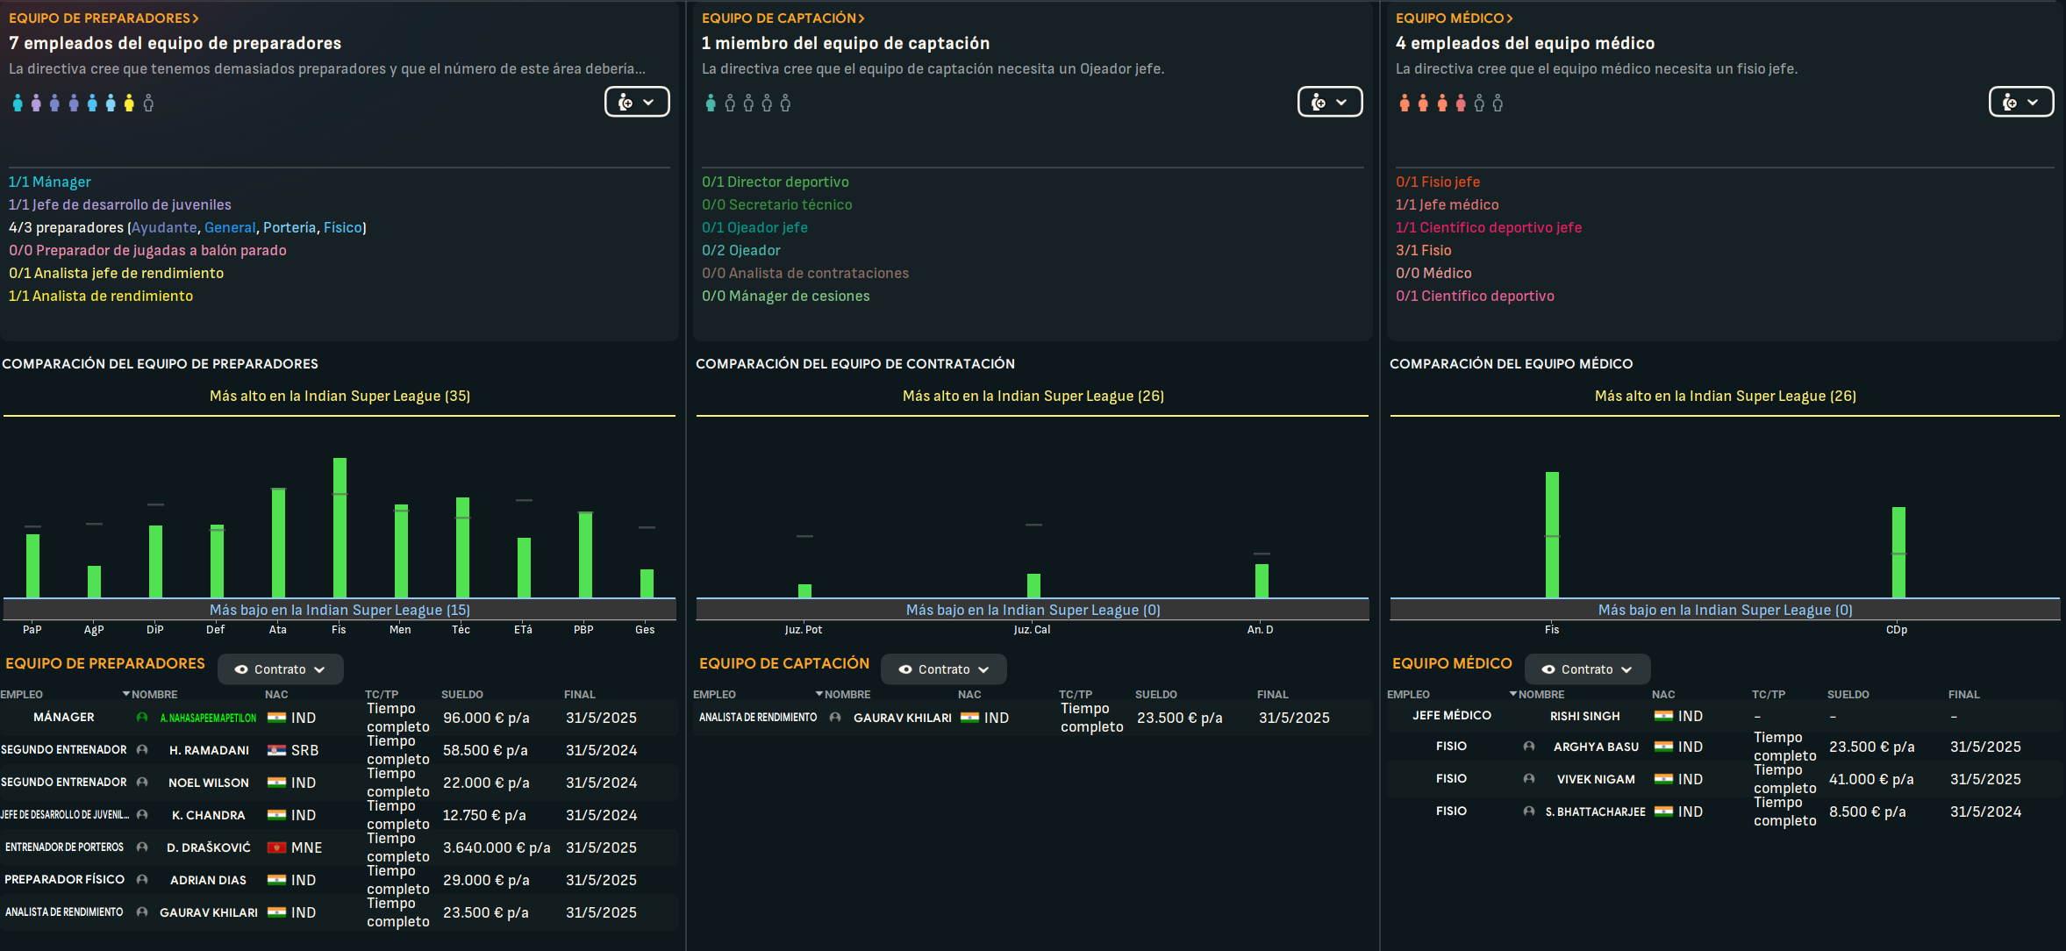This screenshot has height=951, width=2066.
Task: Sort preparadores table by EMPLEO column
Action: (x=22, y=695)
